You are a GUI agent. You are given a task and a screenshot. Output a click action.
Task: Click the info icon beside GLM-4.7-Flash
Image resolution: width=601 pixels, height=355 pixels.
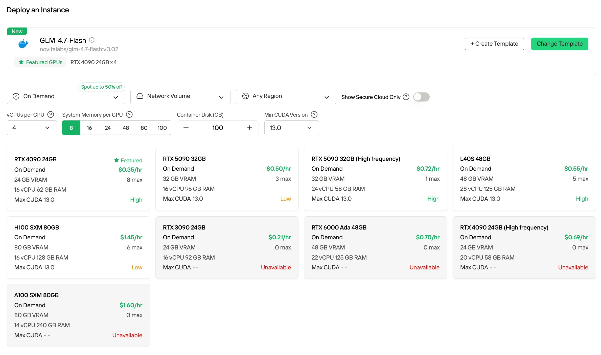click(x=92, y=40)
